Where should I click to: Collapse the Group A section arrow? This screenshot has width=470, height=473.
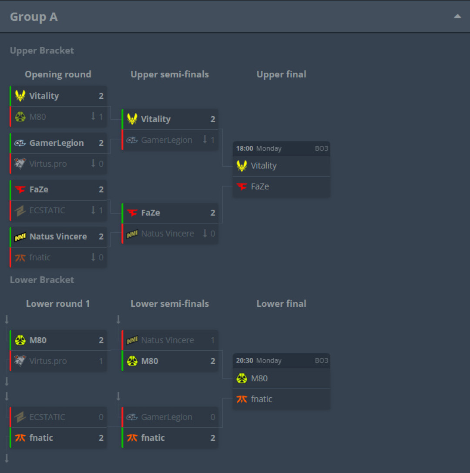tap(457, 16)
